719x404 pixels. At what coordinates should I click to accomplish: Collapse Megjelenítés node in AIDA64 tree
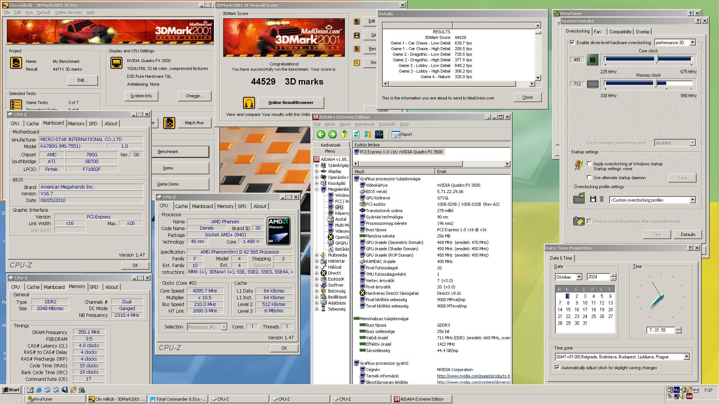(x=317, y=189)
